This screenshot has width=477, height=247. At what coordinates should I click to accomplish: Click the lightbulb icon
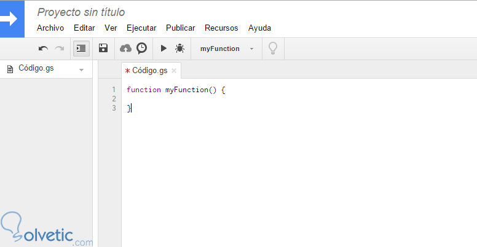(x=273, y=49)
